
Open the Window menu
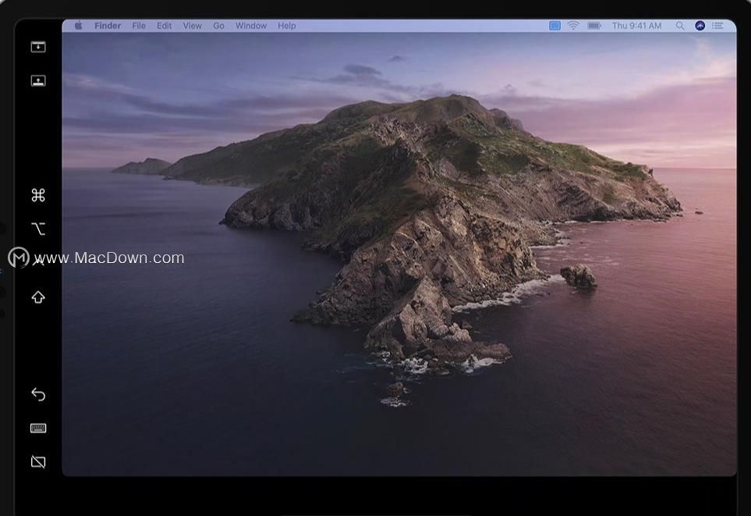(x=251, y=26)
